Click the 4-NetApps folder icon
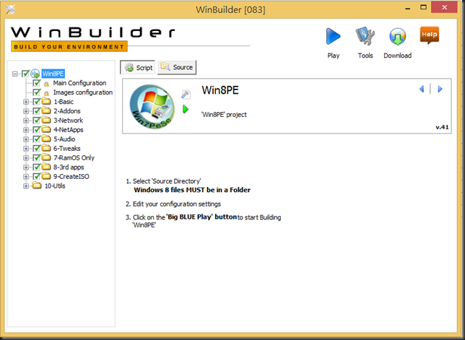This screenshot has height=340, width=465. point(46,129)
